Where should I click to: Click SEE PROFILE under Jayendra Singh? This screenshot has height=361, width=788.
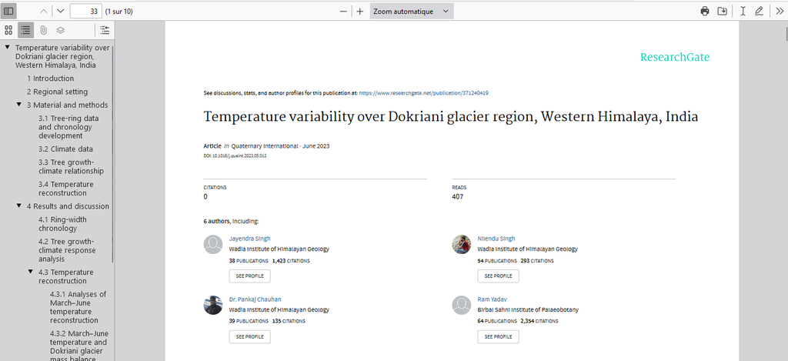249,276
